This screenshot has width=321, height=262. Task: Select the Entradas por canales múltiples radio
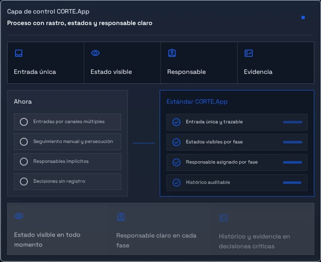tap(24, 122)
